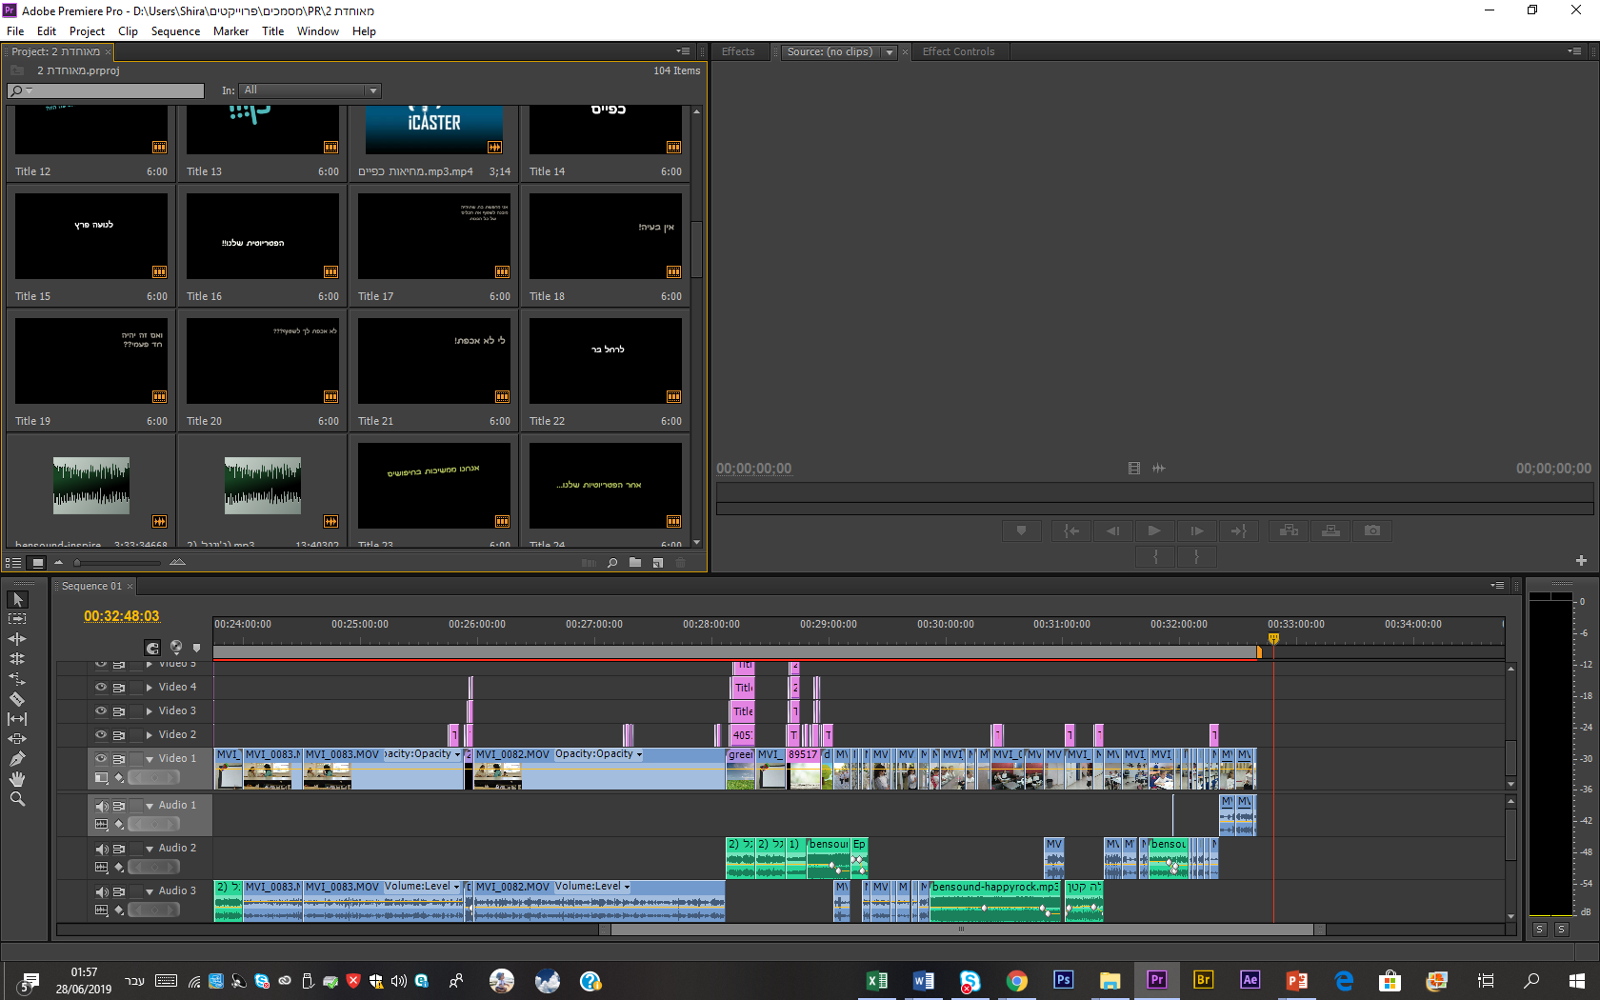The width and height of the screenshot is (1600, 1000).
Task: Toggle the eye on Video 2 track
Action: pyautogui.click(x=101, y=734)
